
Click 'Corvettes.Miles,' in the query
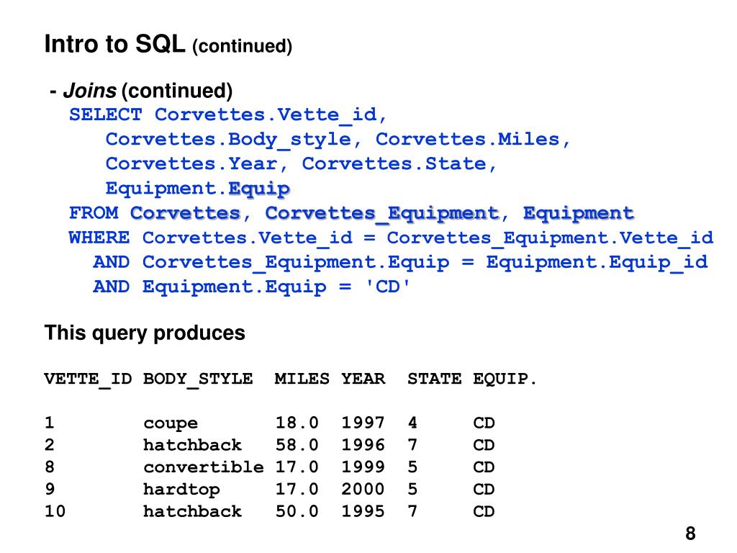coord(472,139)
